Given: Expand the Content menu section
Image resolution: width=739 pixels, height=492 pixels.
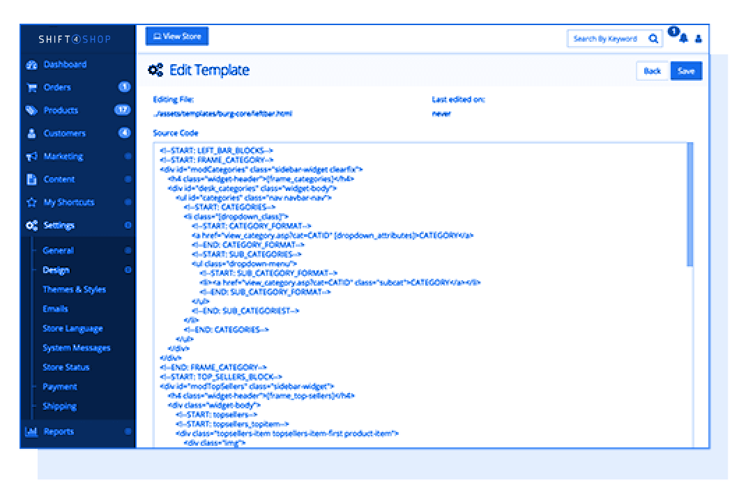Looking at the screenshot, I should (128, 180).
